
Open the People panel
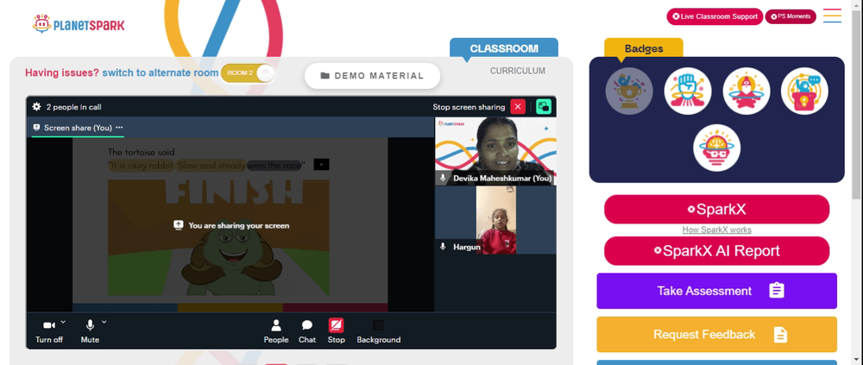[276, 331]
